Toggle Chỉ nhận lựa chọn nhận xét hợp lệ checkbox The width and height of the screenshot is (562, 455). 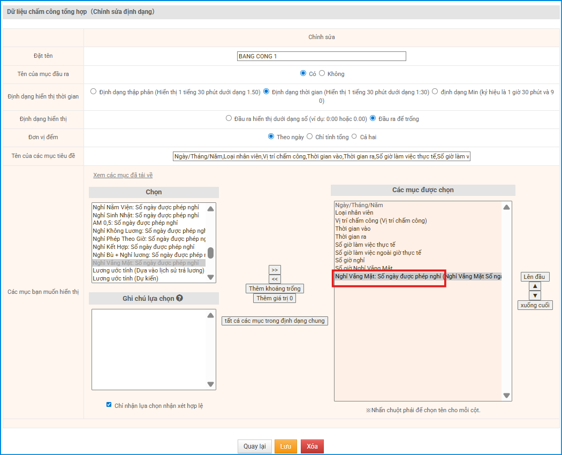coord(109,405)
